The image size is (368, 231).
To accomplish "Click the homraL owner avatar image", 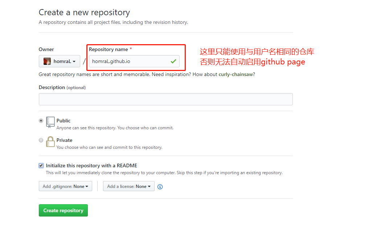I will pos(47,61).
